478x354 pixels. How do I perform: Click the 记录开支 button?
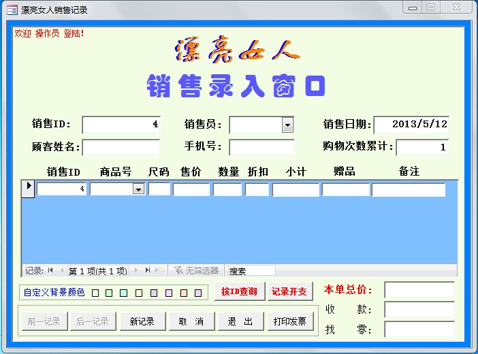tap(289, 291)
